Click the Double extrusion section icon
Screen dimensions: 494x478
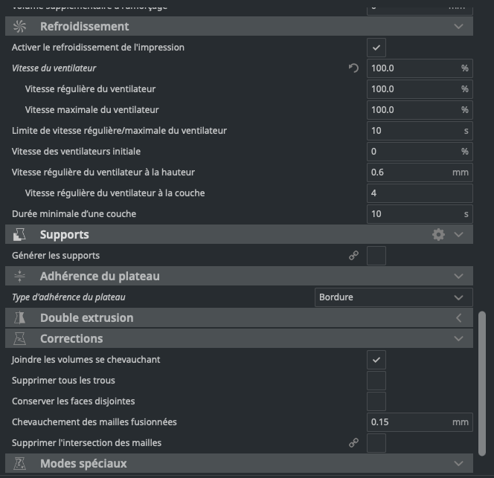pos(20,318)
